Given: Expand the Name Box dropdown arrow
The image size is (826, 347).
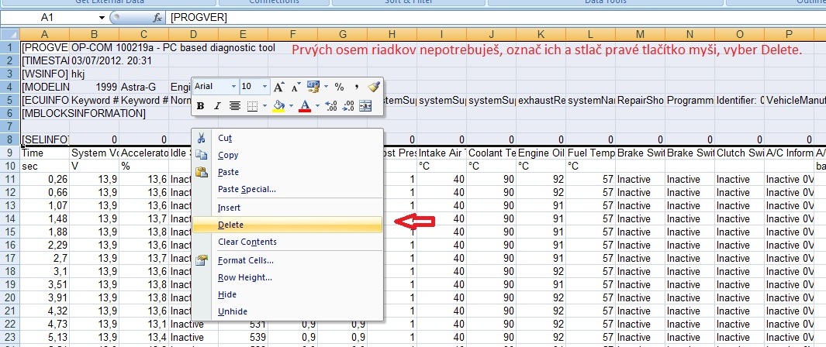Looking at the screenshot, I should pyautogui.click(x=102, y=17).
